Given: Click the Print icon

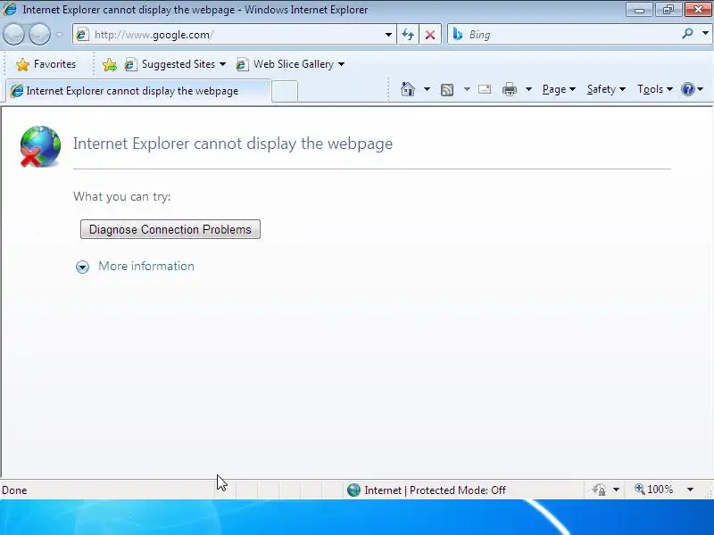Looking at the screenshot, I should coord(510,89).
